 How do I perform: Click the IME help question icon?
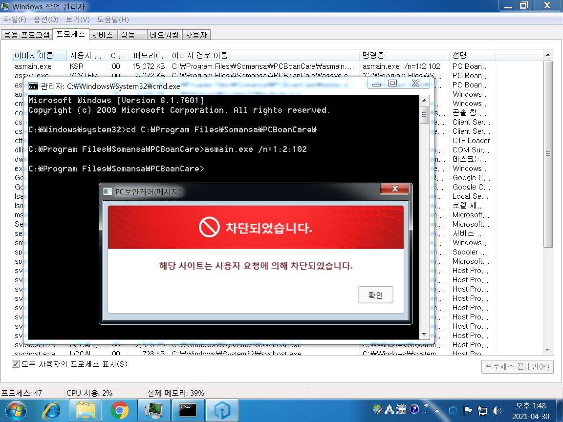pos(414,409)
